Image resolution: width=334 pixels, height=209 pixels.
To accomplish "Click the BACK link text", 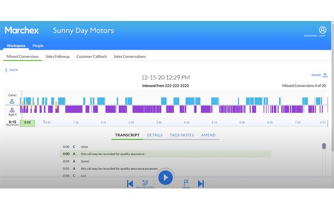I will tap(14, 70).
